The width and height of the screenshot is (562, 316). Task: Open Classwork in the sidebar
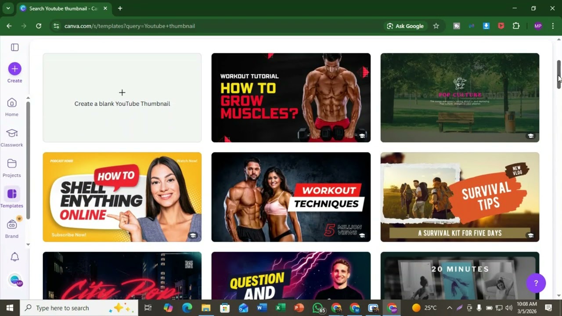point(12,138)
